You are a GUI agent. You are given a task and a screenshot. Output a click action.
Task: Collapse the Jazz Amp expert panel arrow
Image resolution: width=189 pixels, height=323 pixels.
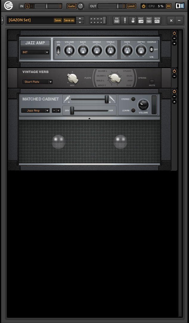point(174,43)
